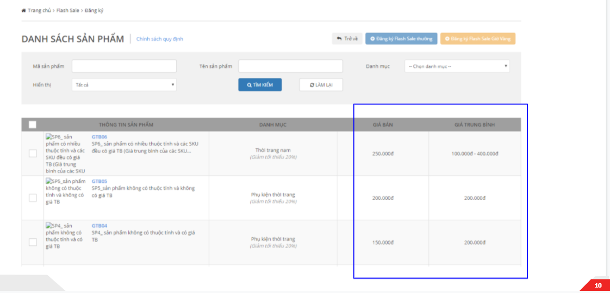The width and height of the screenshot is (610, 293).
Task: Toggle the select-all header checkbox
Action: pyautogui.click(x=33, y=125)
